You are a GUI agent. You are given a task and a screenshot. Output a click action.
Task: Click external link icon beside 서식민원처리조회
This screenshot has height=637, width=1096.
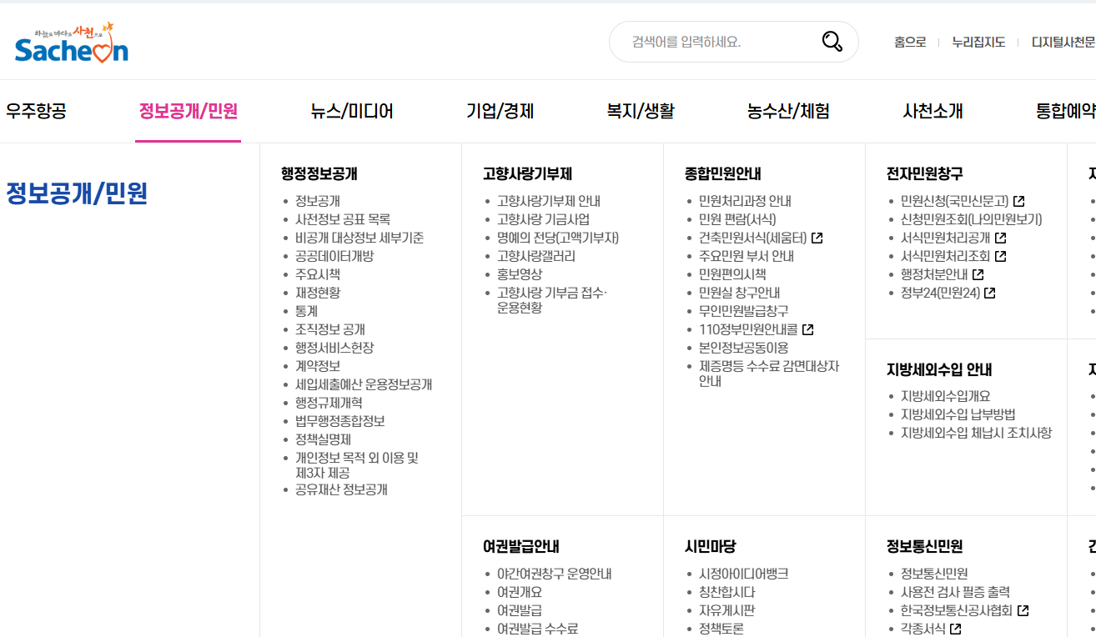pyautogui.click(x=1000, y=256)
